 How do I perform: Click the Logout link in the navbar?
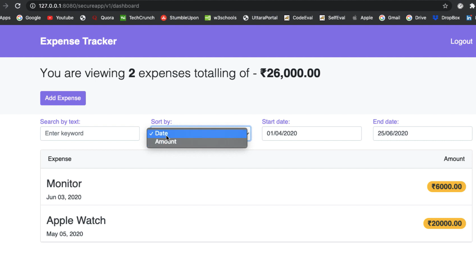click(x=461, y=41)
